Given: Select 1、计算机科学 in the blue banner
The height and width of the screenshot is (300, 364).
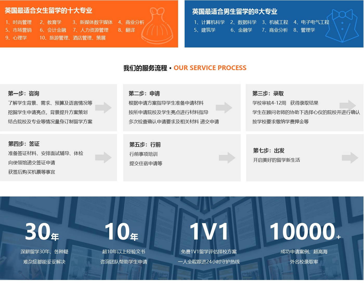Looking at the screenshot, I should tap(209, 22).
